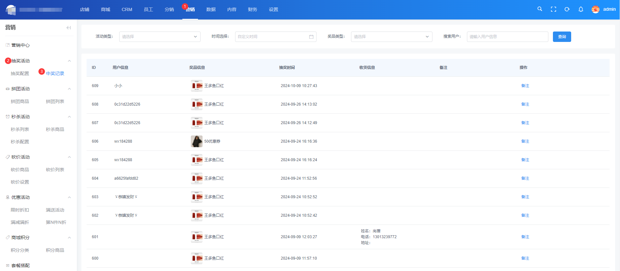The image size is (620, 271).
Task: Collapse 秒杀活动 menu chevron
Action: tap(69, 117)
